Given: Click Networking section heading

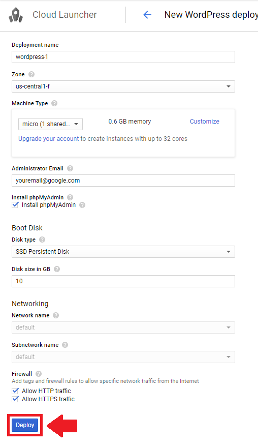Looking at the screenshot, I should [30, 304].
